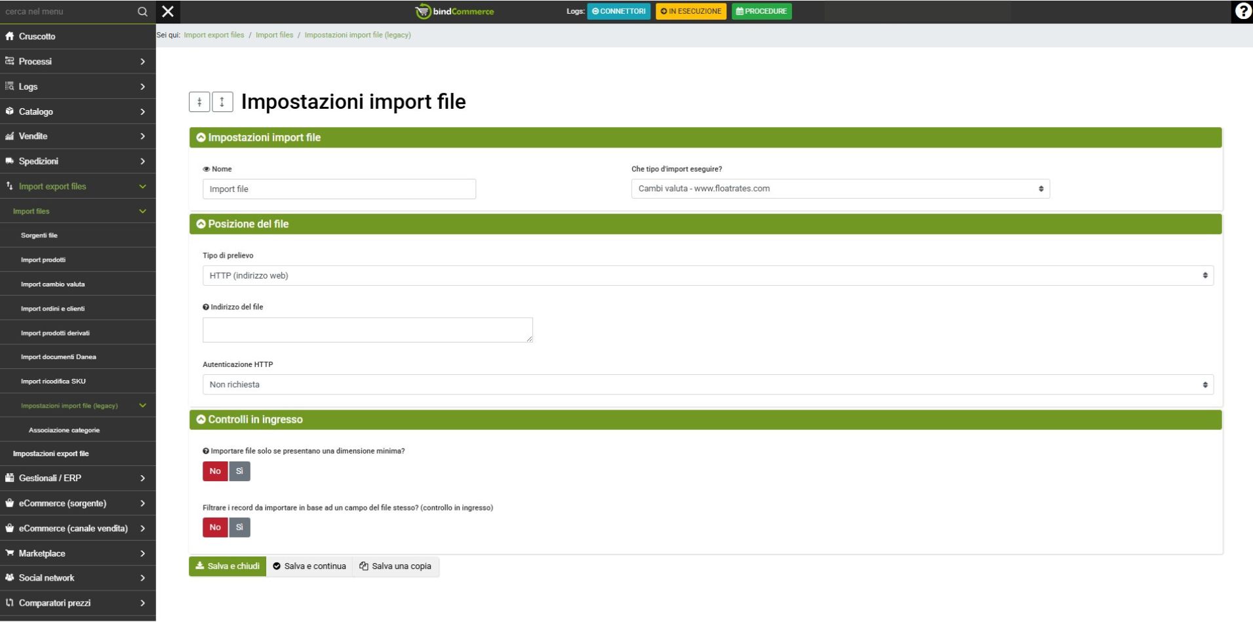Screen dimensions: 1253x622
Task: Open the help question mark icon
Action: click(x=1243, y=11)
